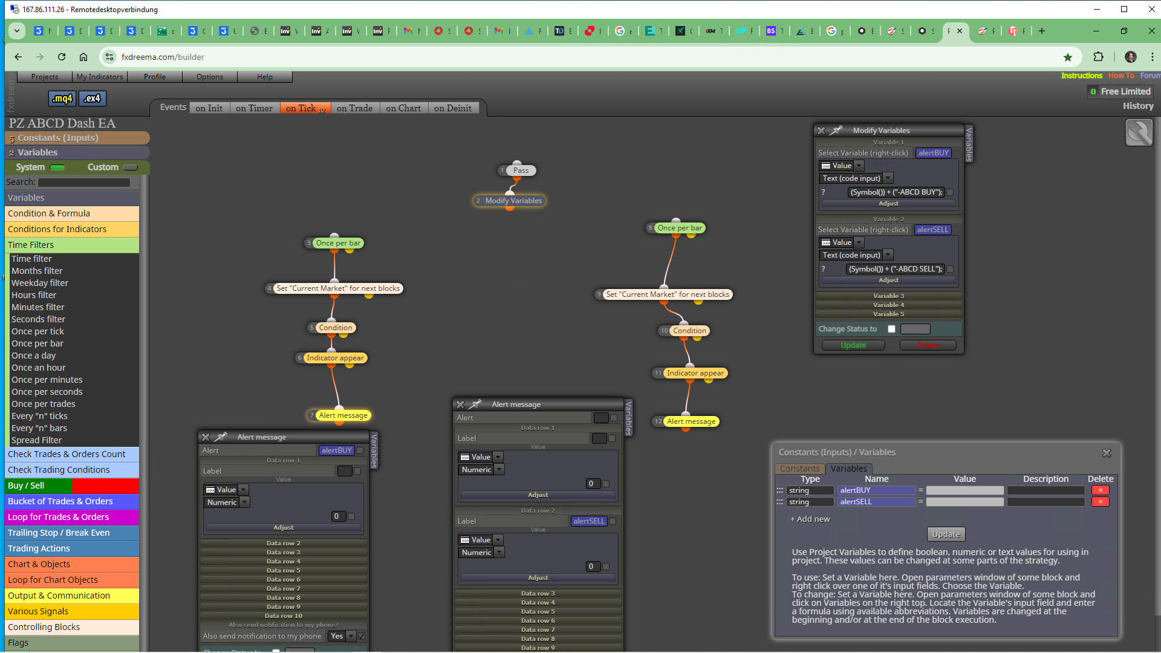Toggle the Custom blocks switch
Viewport: 1161px width, 653px height.
coord(130,167)
